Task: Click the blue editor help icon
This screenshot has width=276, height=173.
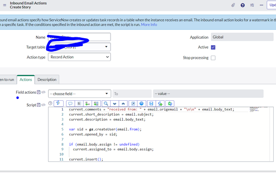Action: click(x=142, y=104)
